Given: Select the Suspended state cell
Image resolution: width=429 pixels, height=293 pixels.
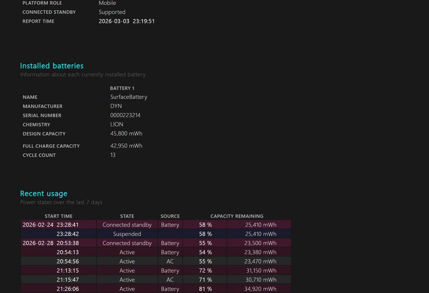Looking at the screenshot, I should coord(127,234).
